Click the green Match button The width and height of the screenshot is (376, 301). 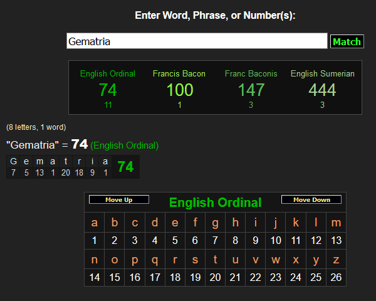click(347, 41)
